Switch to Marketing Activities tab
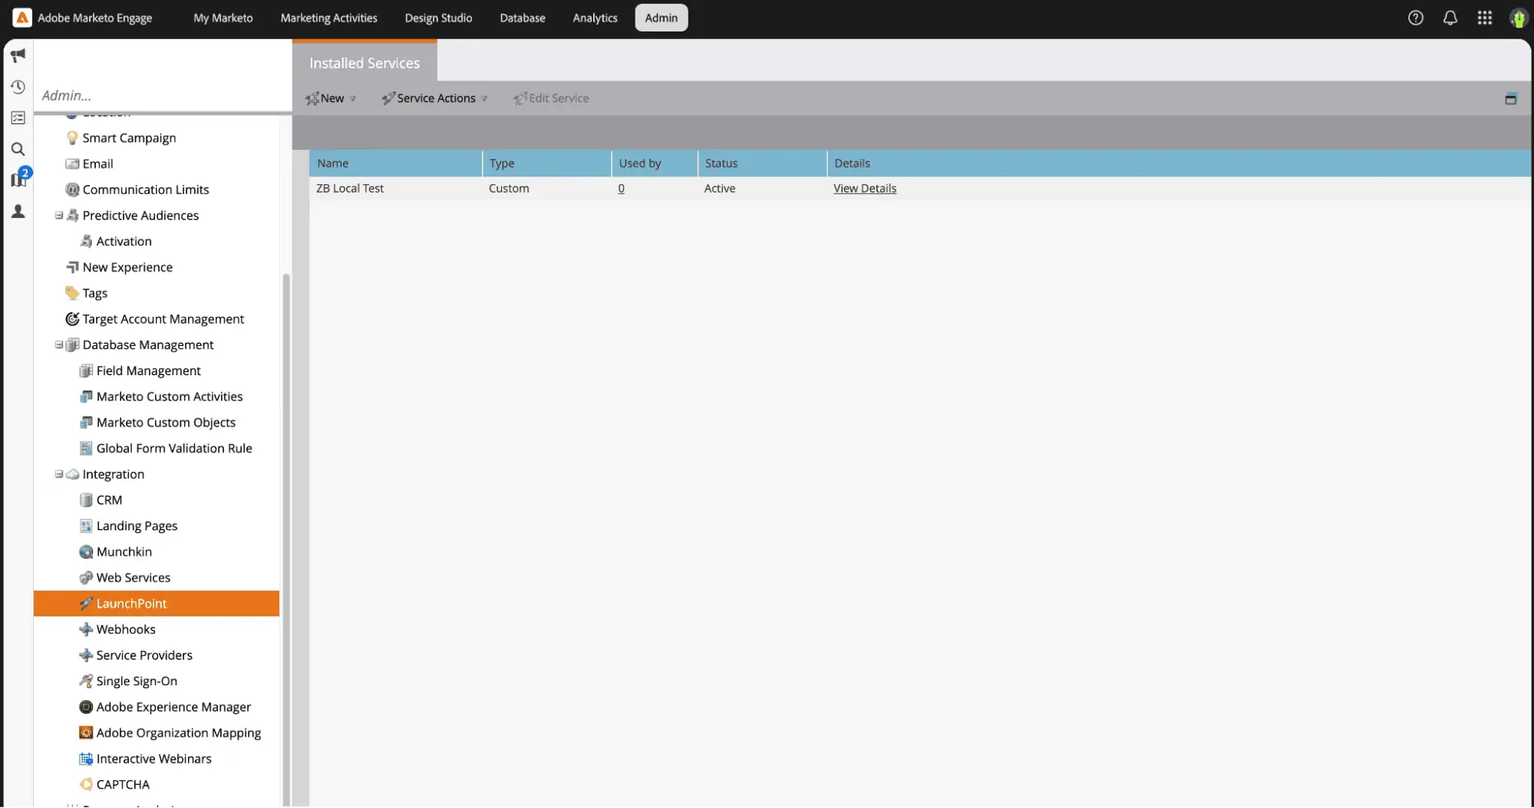This screenshot has width=1534, height=808. (328, 18)
